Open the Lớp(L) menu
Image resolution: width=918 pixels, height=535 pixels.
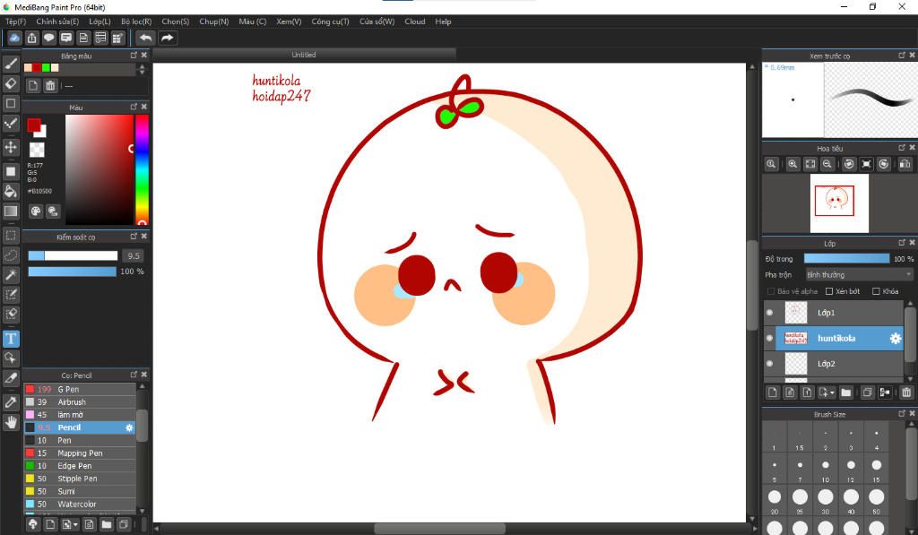pos(100,22)
